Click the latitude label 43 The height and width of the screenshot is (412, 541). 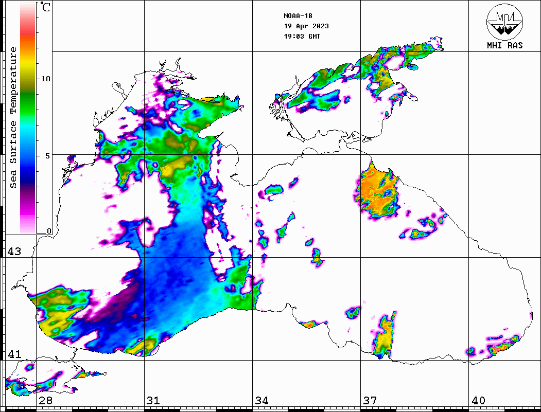pos(13,252)
